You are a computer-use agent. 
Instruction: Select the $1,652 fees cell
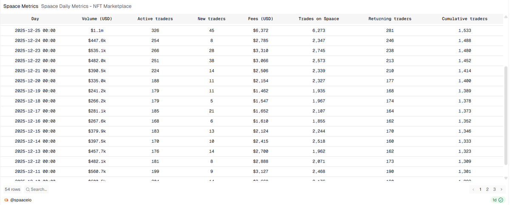tap(261, 111)
